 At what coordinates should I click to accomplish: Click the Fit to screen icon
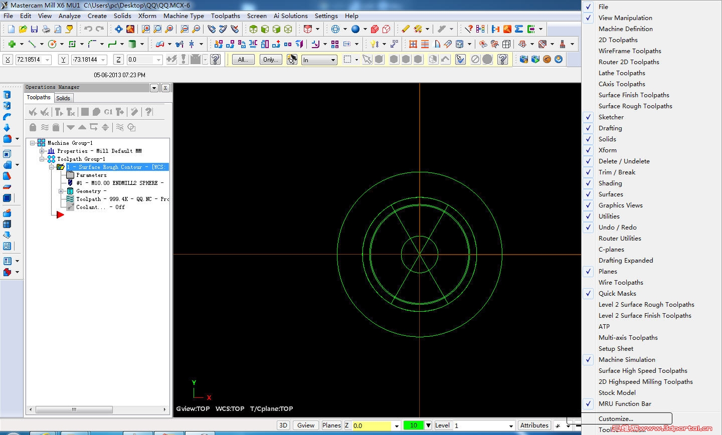pyautogui.click(x=119, y=29)
